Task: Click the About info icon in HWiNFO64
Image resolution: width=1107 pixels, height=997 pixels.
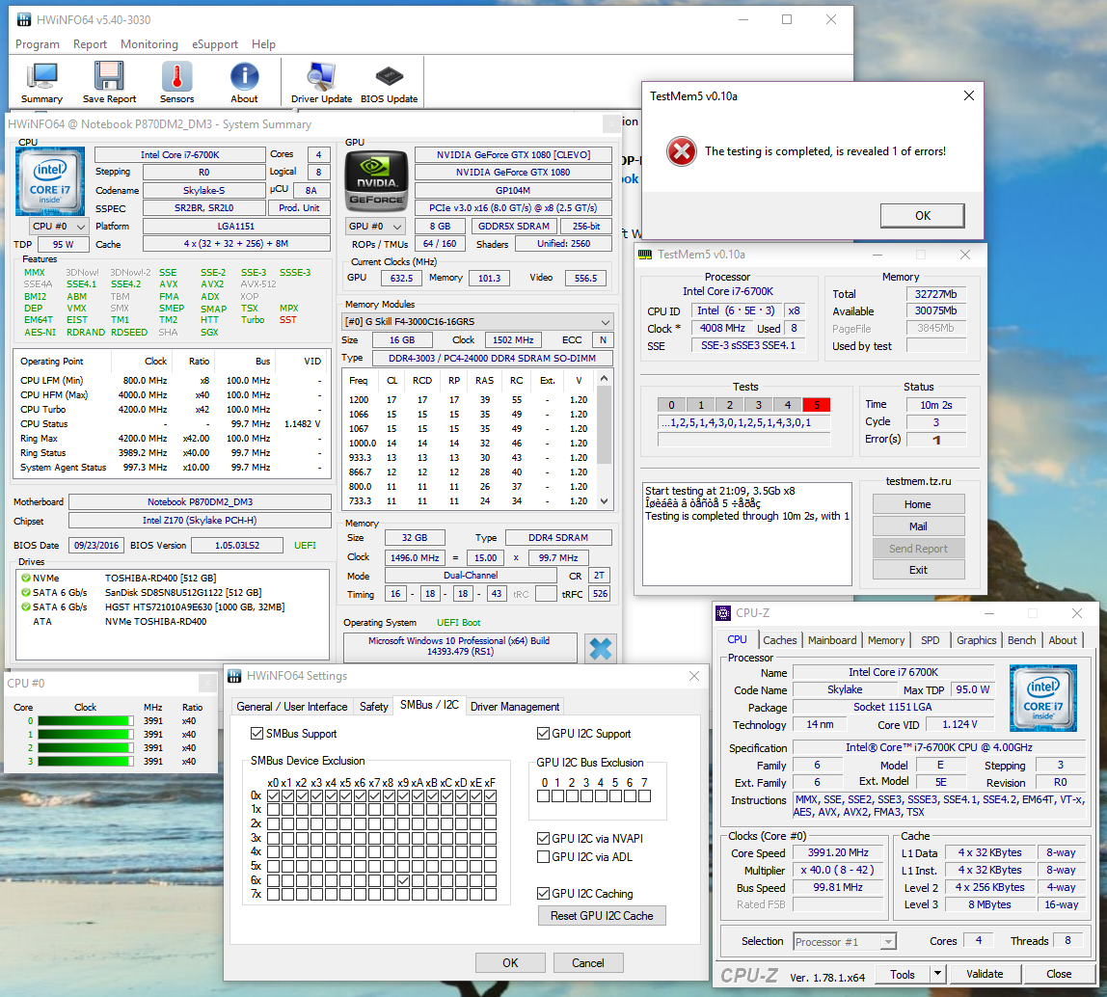Action: point(244,83)
